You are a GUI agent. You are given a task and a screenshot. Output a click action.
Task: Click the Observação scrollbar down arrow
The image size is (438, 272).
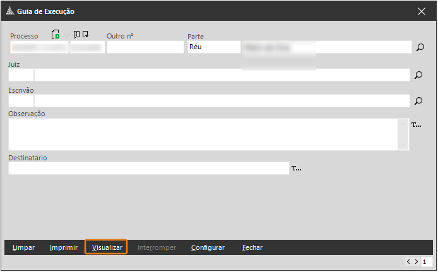point(403,145)
